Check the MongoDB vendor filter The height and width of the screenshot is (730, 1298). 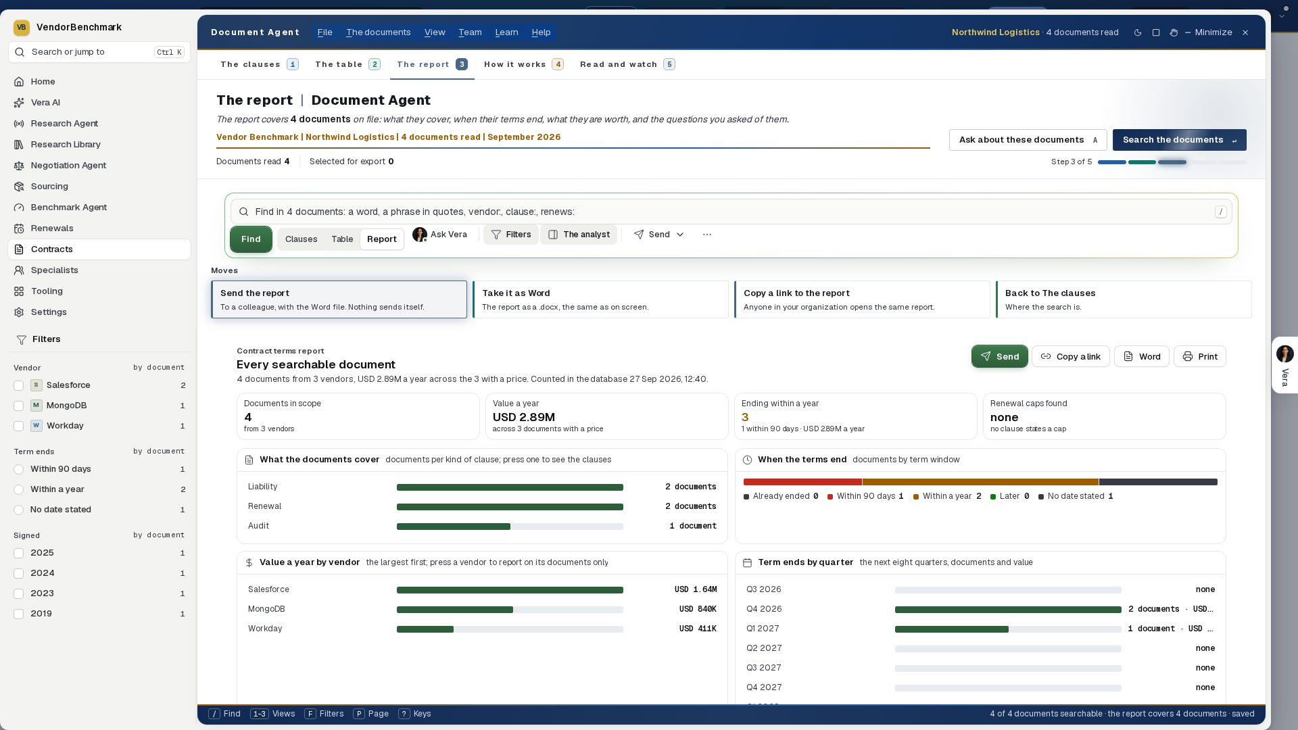click(x=19, y=406)
